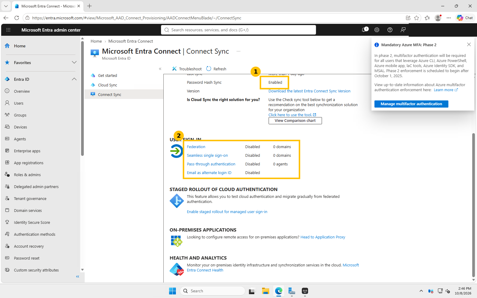The height and width of the screenshot is (298, 477).
Task: Open Authentication methods in the sidebar
Action: (35, 234)
